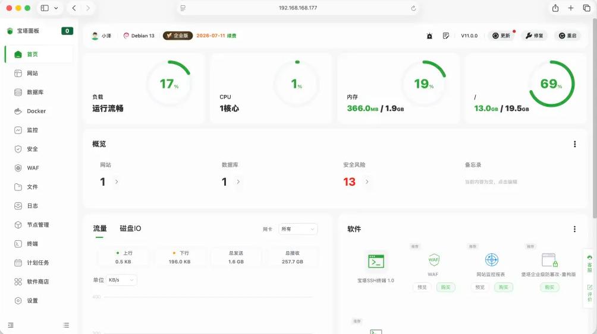This screenshot has height=334, width=597.
Task: Click the 日志 logs icon in sidebar
Action: [x=18, y=206]
